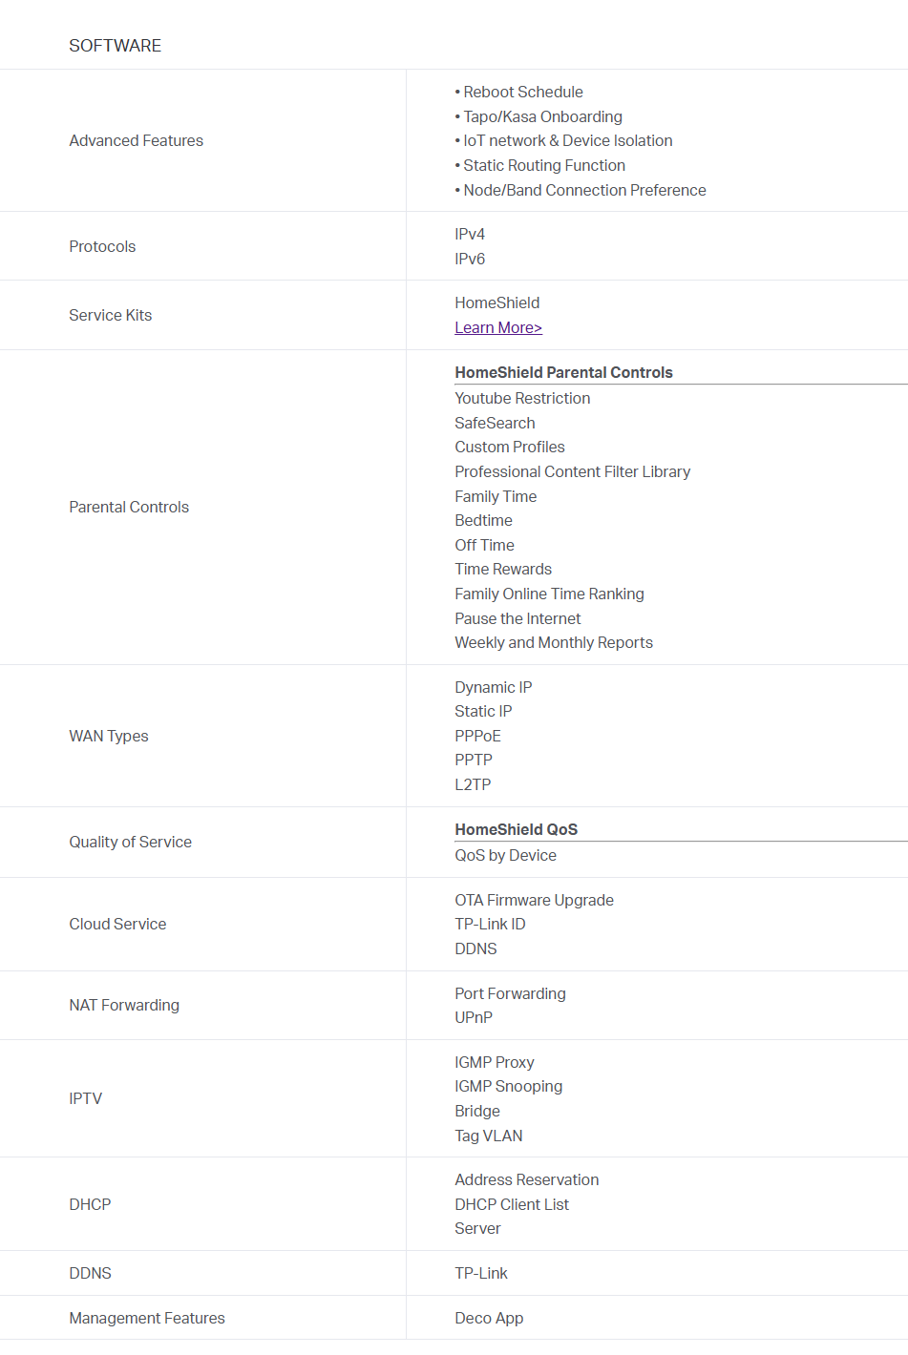The height and width of the screenshot is (1355, 908).
Task: Click the Youtube Restriction entry
Action: 522,398
